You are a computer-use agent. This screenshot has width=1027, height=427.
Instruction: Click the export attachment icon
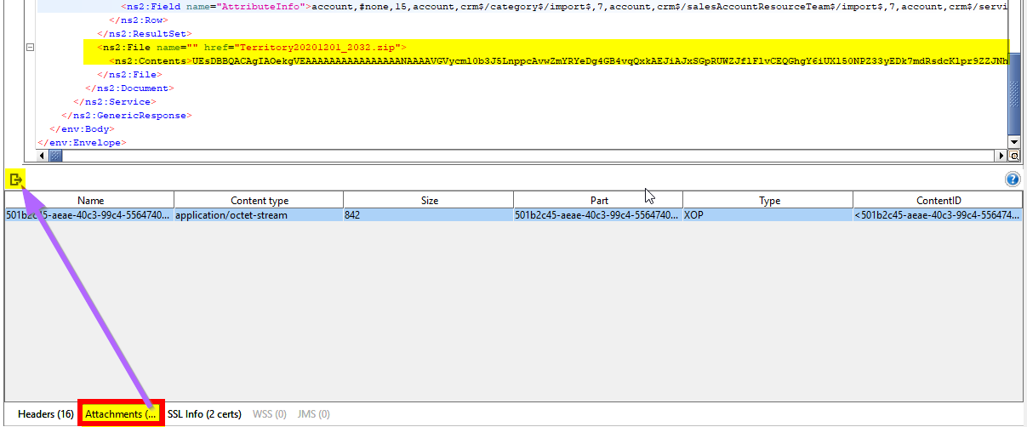click(15, 179)
